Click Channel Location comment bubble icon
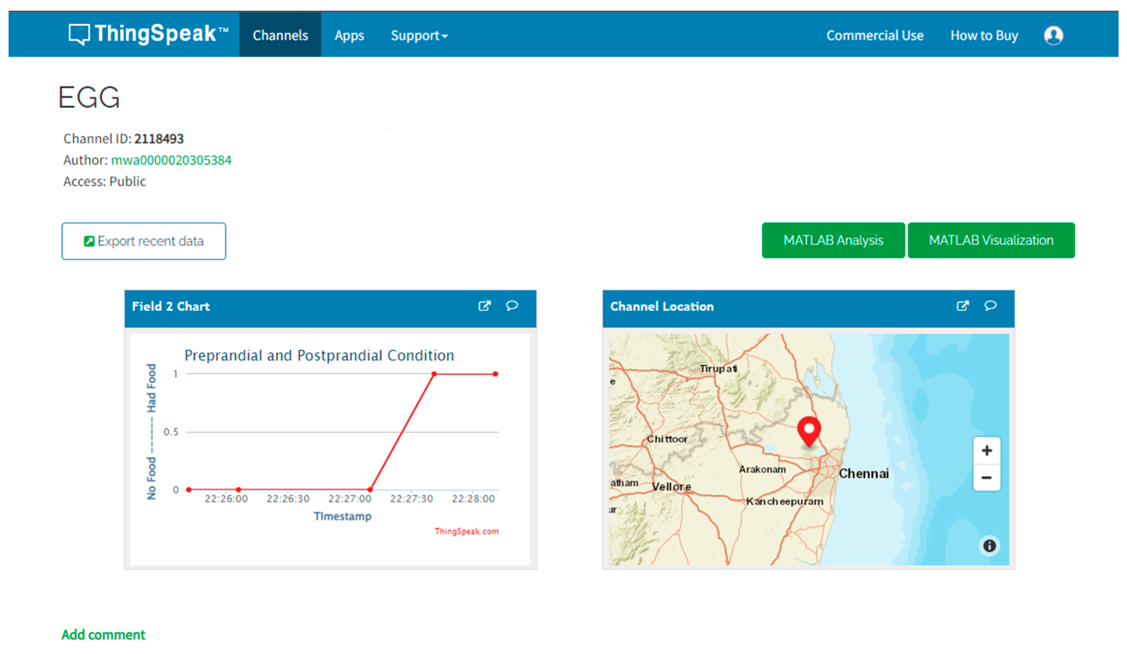This screenshot has height=654, width=1127. point(990,305)
